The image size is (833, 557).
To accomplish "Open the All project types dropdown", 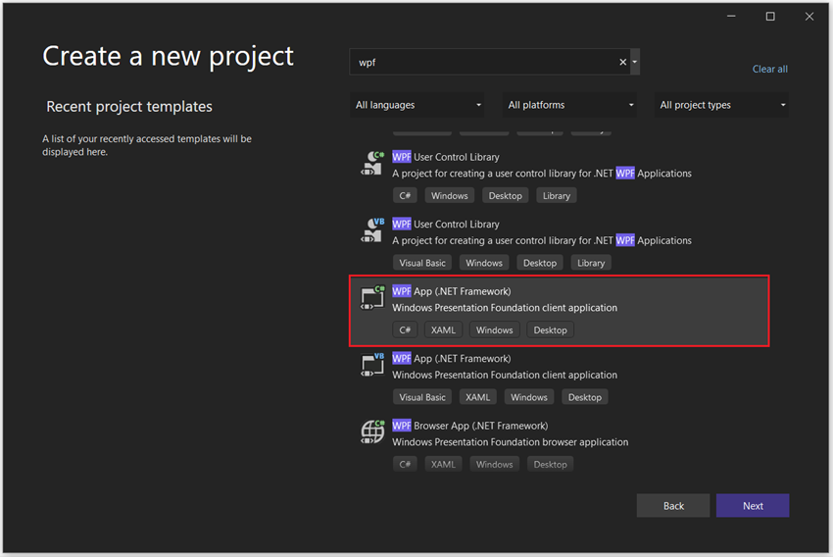I will point(721,105).
